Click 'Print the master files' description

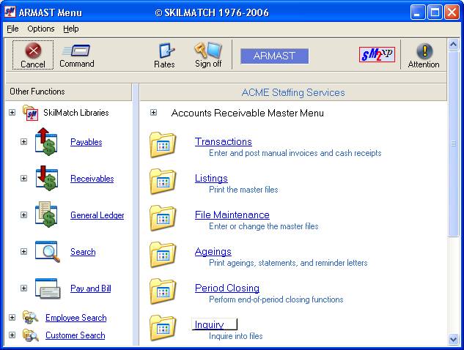[x=243, y=190]
